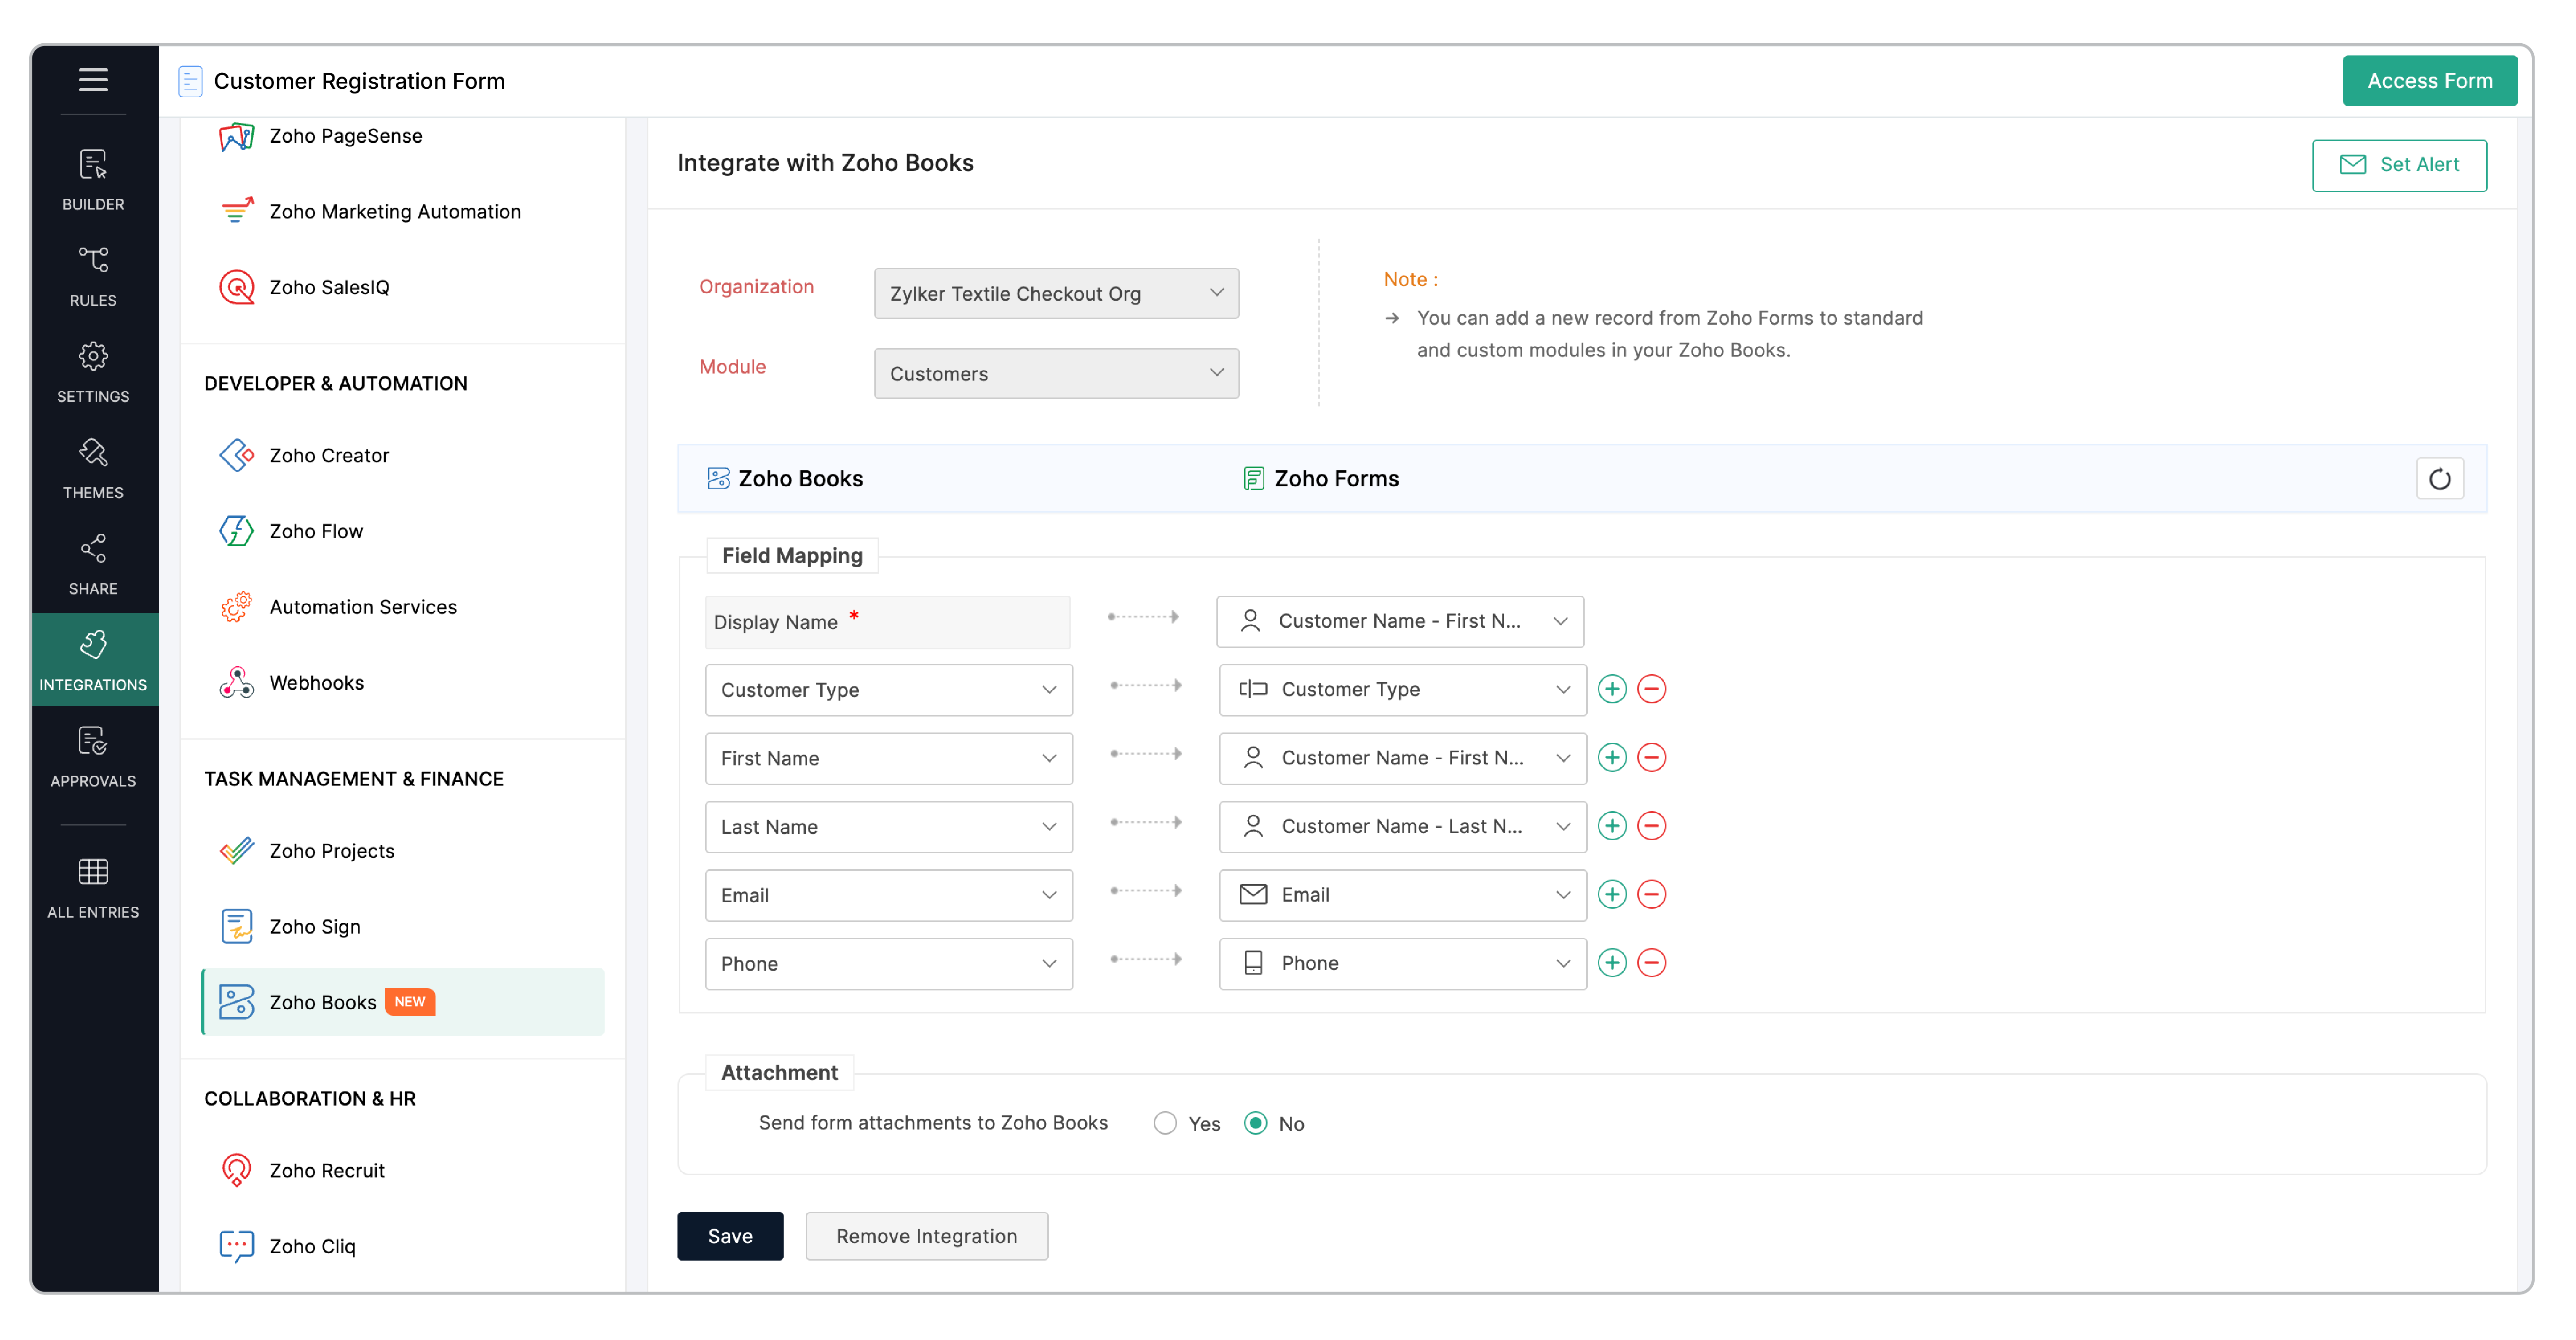Remove the Email field mapping row
This screenshot has width=2576, height=1340.
(1651, 895)
